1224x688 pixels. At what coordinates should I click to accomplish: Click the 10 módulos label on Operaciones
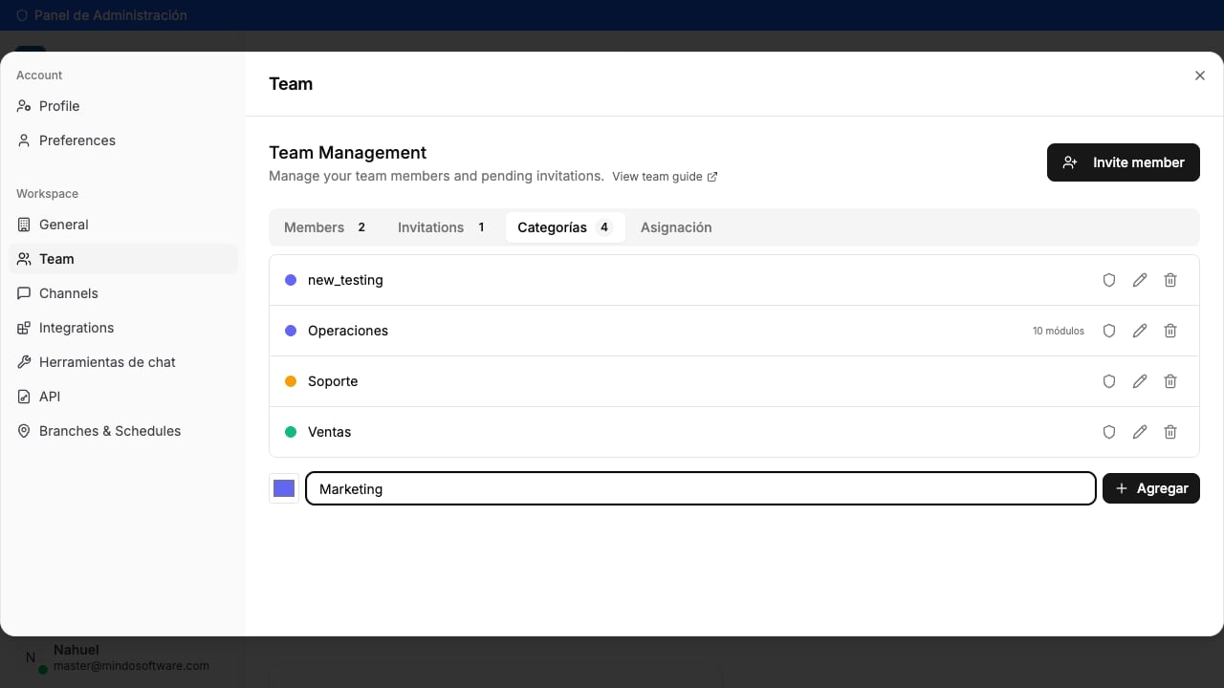(1059, 331)
